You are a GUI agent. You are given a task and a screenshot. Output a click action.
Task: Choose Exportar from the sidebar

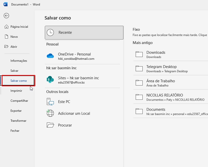pos(17,111)
